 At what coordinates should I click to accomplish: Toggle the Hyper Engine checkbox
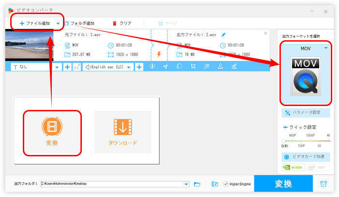pyautogui.click(x=226, y=184)
